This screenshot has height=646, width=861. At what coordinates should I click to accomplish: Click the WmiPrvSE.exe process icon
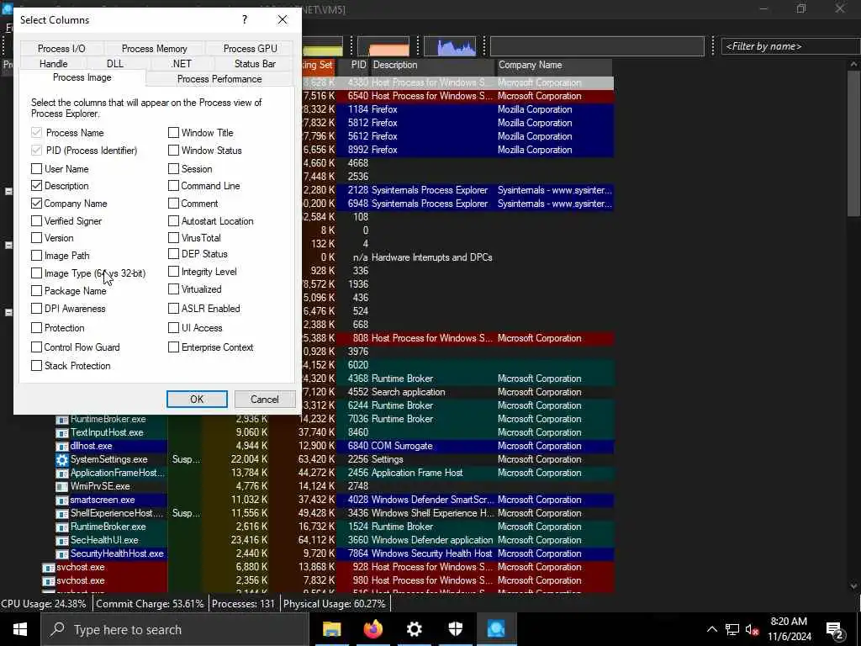coord(62,487)
